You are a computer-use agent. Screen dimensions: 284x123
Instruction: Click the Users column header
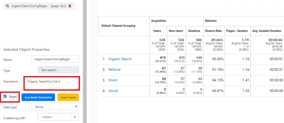click(157, 31)
